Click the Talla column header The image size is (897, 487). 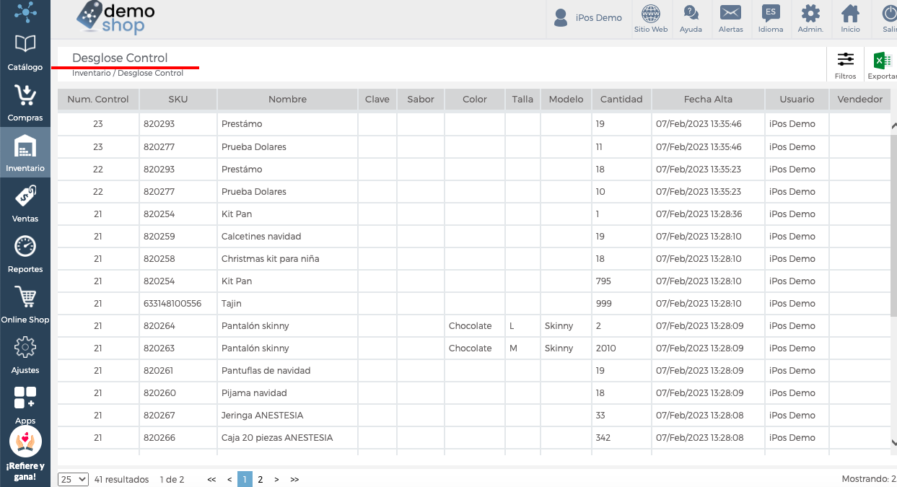pyautogui.click(x=523, y=100)
